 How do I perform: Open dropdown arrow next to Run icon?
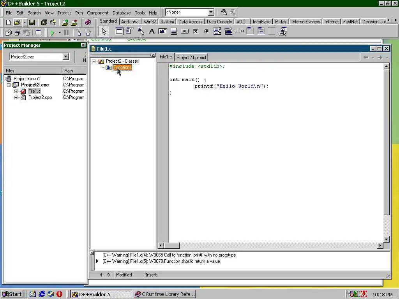point(60,33)
